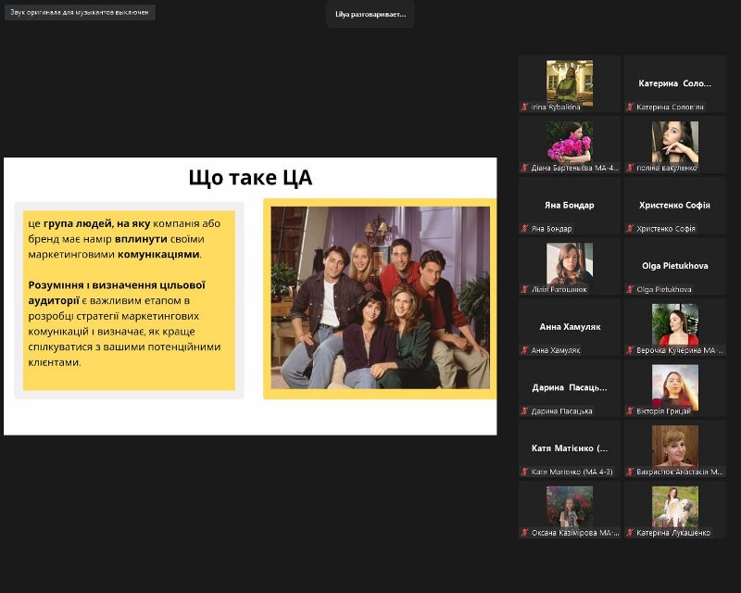This screenshot has width=741, height=593.
Task: Click muted mic icon beside Анна Хамуляк label
Action: click(x=524, y=350)
